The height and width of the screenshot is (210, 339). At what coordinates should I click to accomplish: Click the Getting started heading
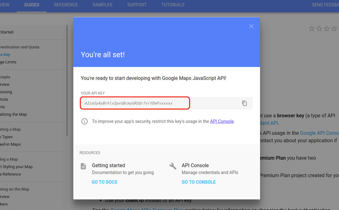108,166
